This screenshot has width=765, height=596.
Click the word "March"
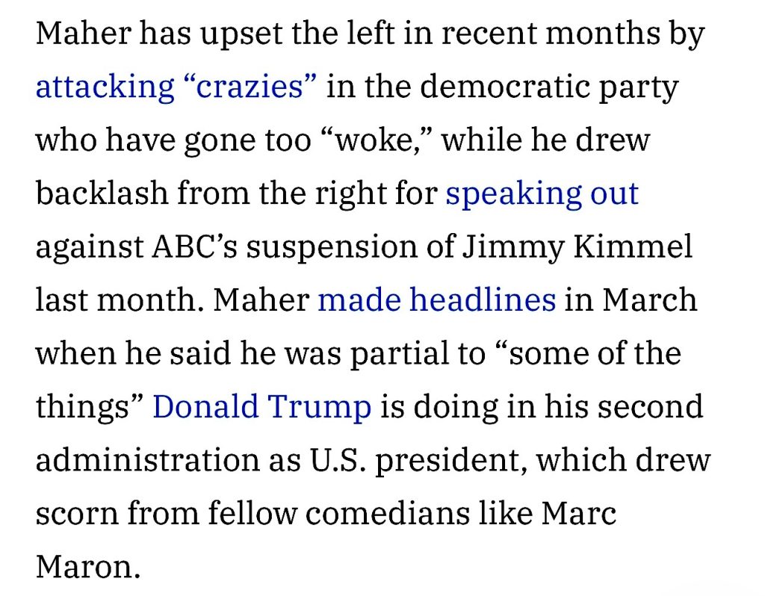tap(649, 300)
